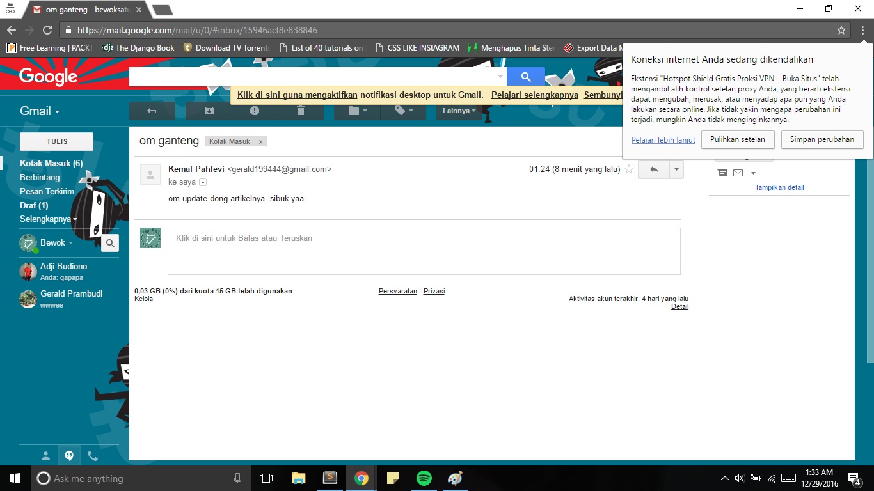Remove Kotak Masuk label using x

pyautogui.click(x=260, y=141)
